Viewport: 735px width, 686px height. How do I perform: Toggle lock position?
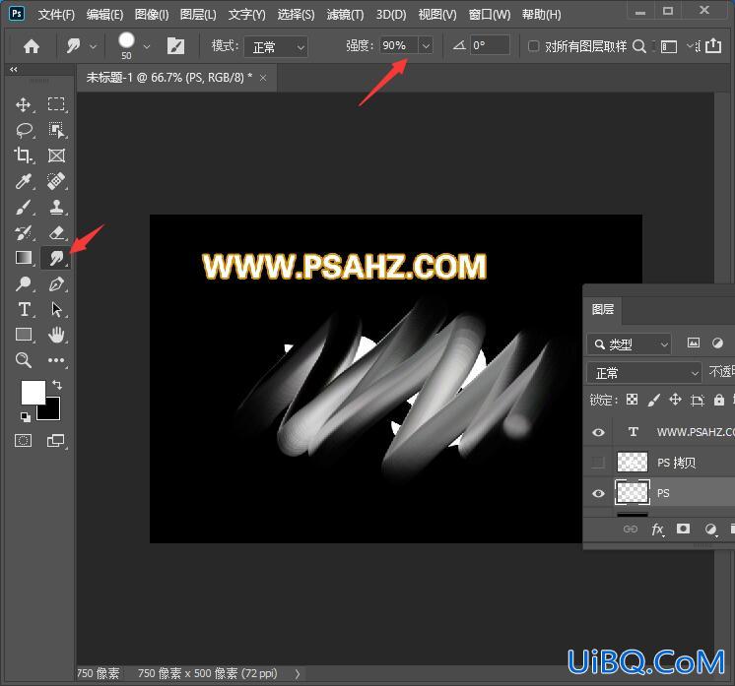[675, 400]
